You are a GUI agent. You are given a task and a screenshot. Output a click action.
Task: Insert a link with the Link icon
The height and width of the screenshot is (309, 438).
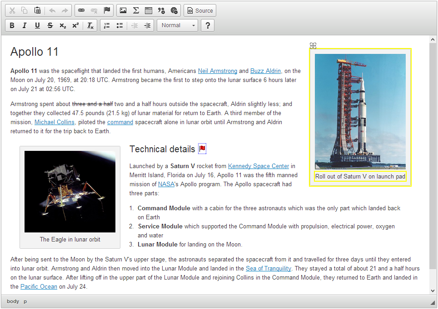point(81,10)
